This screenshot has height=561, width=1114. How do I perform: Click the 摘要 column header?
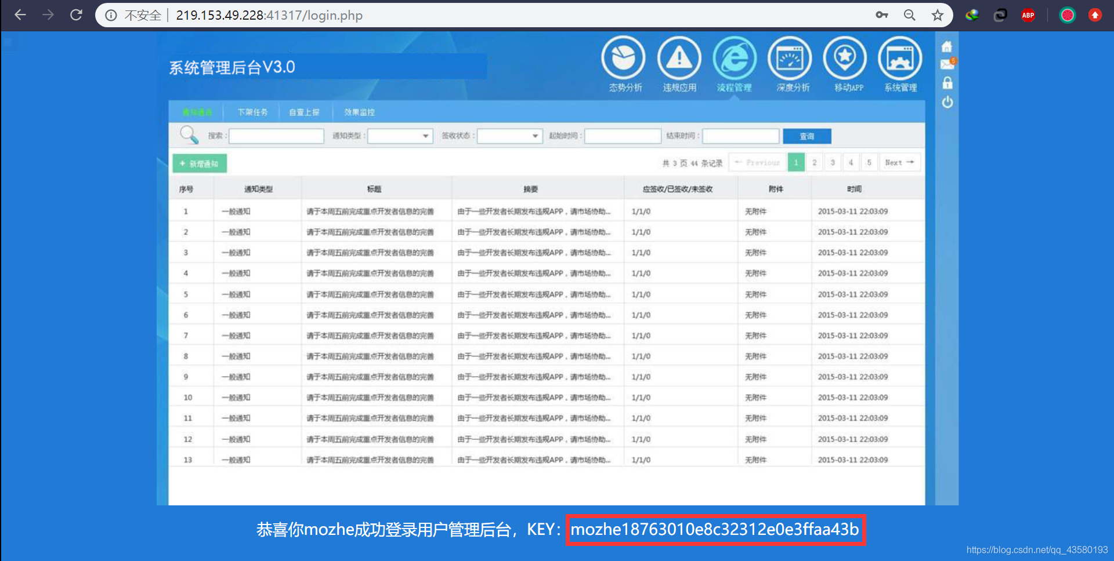click(531, 189)
